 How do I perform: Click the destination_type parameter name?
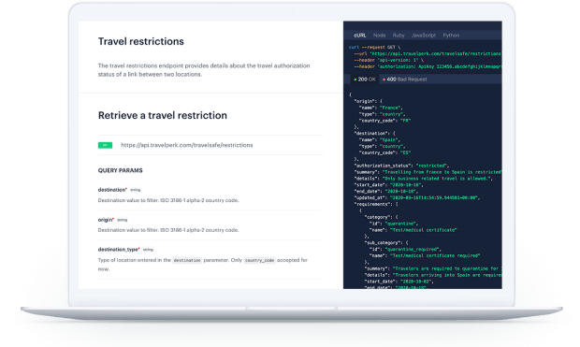point(118,250)
